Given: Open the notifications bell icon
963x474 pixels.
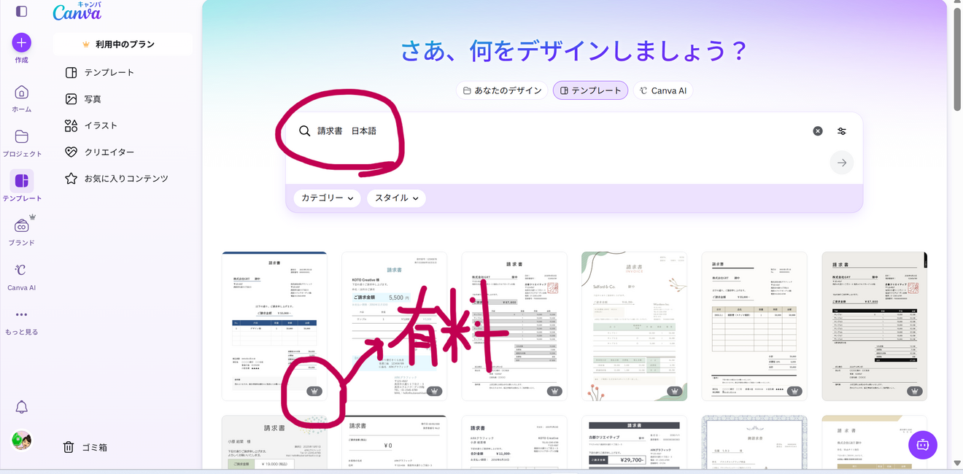Looking at the screenshot, I should [x=21, y=407].
